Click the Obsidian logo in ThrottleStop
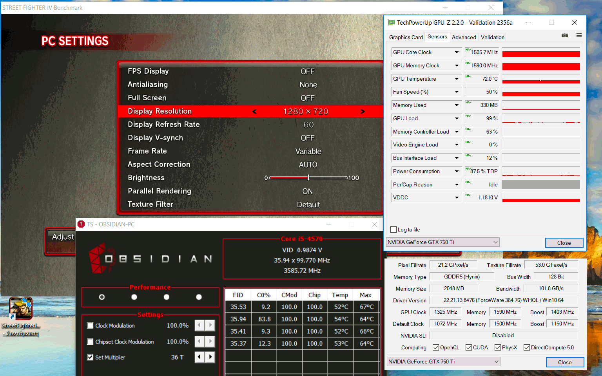Viewport: 602px width, 376px height. pyautogui.click(x=150, y=258)
